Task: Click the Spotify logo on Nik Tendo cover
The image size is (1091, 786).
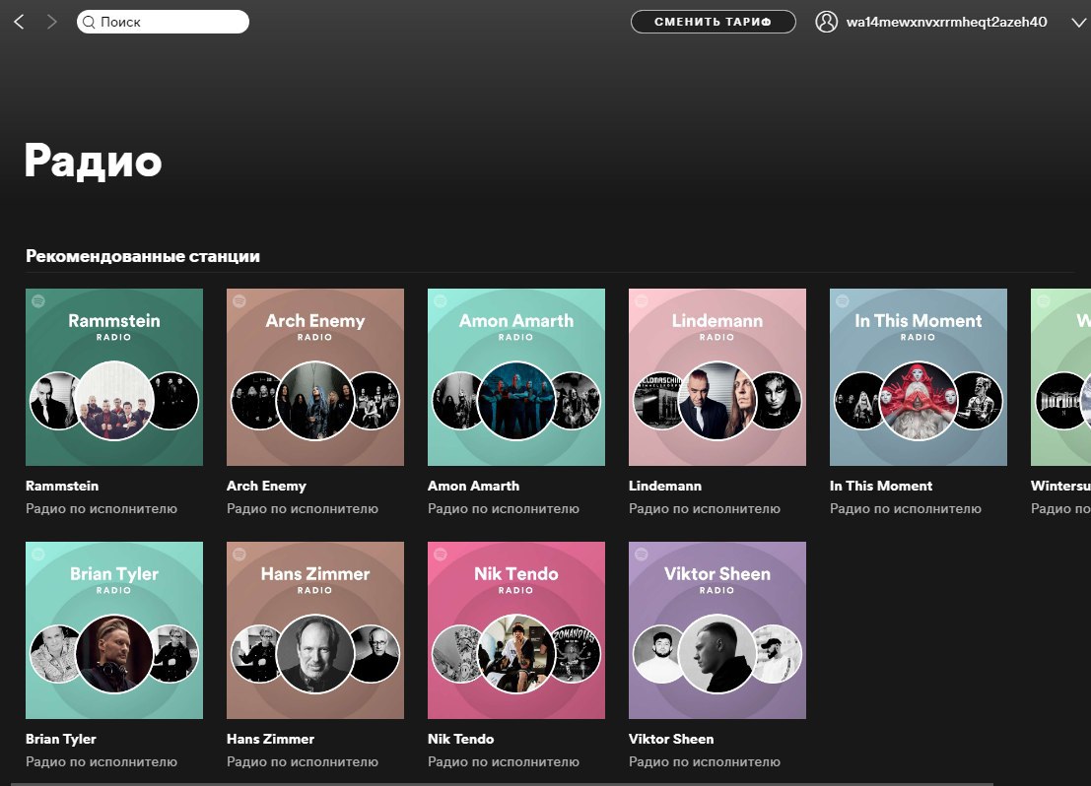Action: pyautogui.click(x=441, y=555)
